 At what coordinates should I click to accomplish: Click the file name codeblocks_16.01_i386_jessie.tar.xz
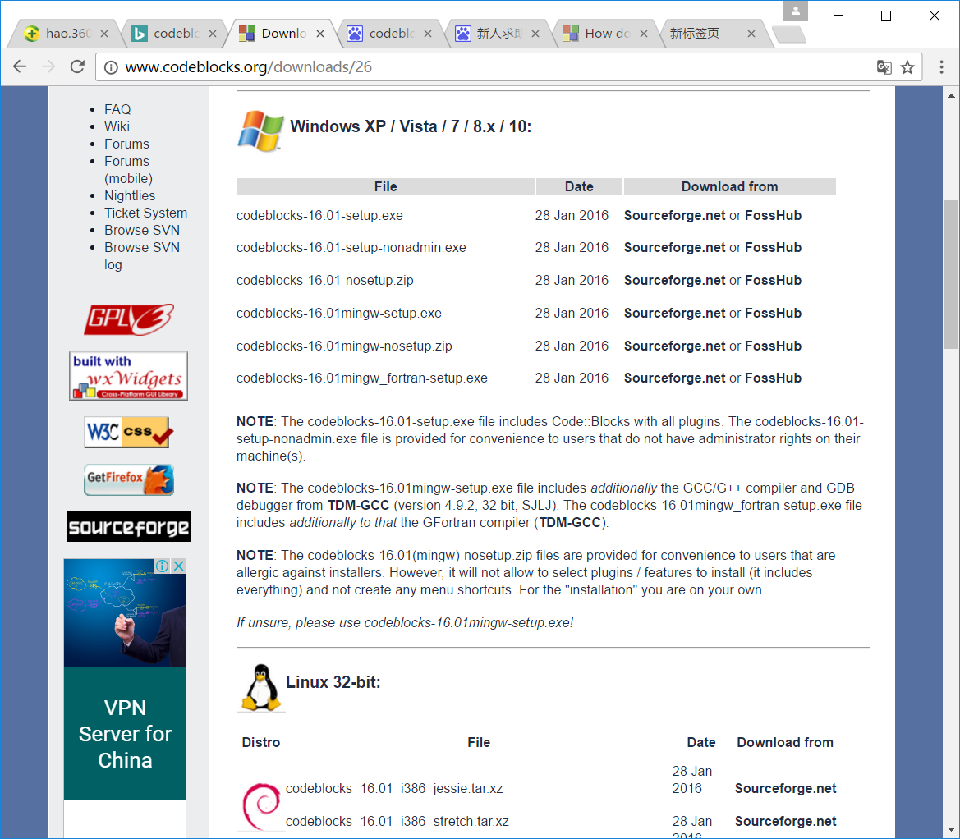click(394, 788)
